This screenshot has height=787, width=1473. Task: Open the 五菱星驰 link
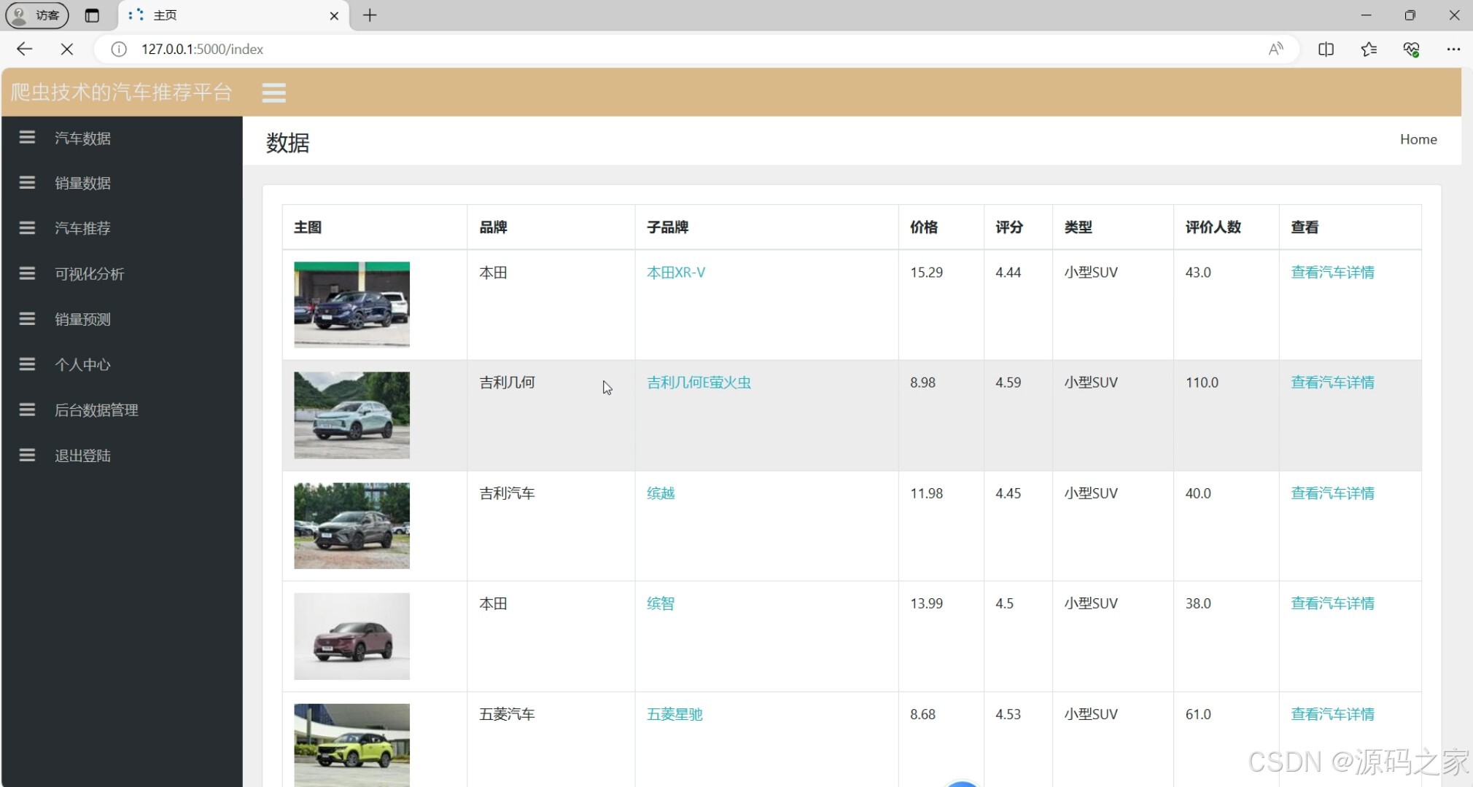click(x=674, y=714)
